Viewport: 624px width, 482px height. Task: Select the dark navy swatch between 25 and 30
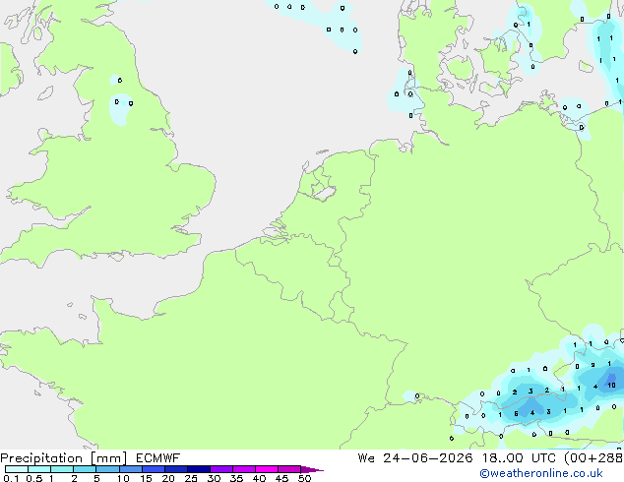(199, 469)
